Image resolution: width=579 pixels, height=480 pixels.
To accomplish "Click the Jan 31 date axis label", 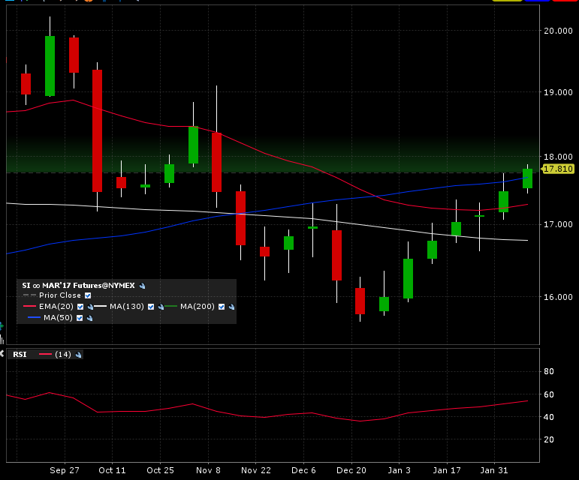I will pos(495,470).
